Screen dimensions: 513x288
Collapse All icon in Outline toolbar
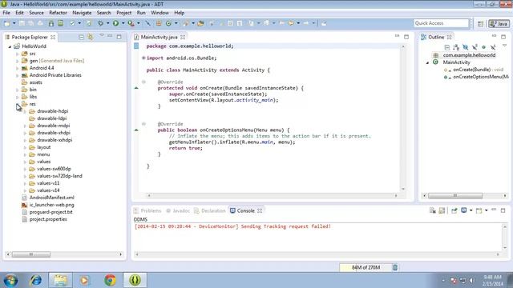[x=447, y=47]
